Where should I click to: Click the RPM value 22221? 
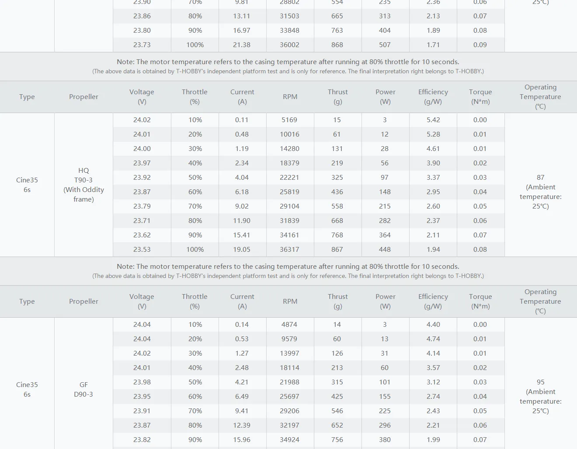(x=289, y=178)
